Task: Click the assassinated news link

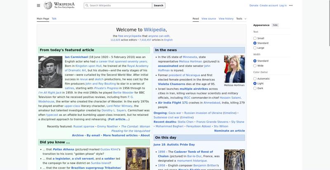Action: [x=168, y=66]
